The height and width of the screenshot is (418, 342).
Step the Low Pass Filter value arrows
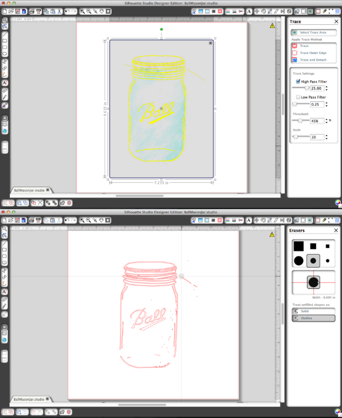[x=327, y=104]
